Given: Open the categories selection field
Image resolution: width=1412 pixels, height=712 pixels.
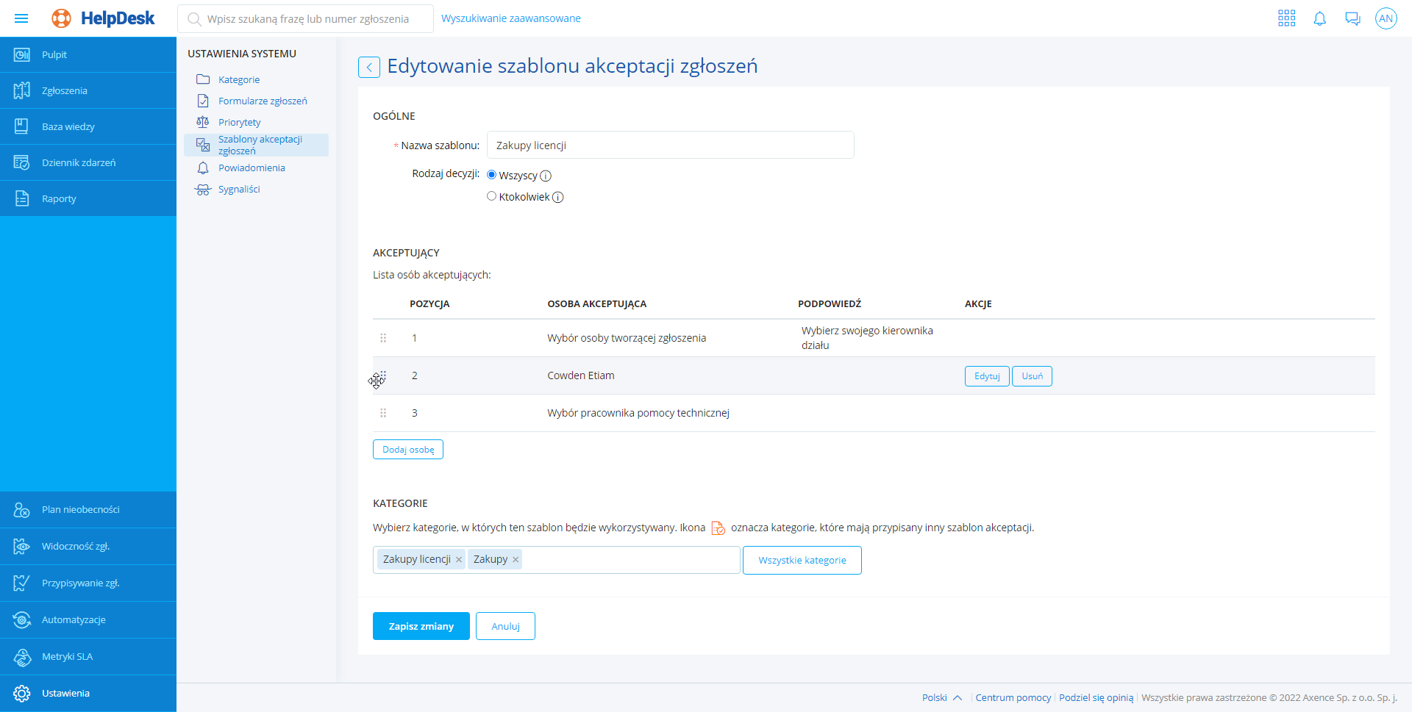Looking at the screenshot, I should point(629,560).
